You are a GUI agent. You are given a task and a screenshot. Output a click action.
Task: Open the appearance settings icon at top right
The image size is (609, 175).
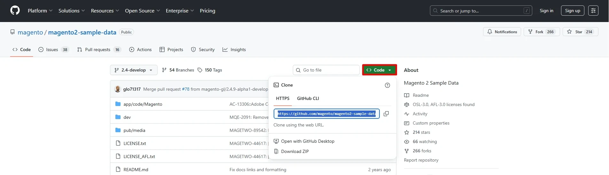coord(593,11)
